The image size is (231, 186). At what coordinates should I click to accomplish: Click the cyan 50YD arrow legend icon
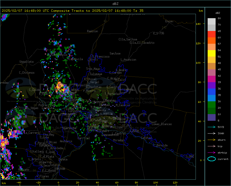(x=211, y=127)
